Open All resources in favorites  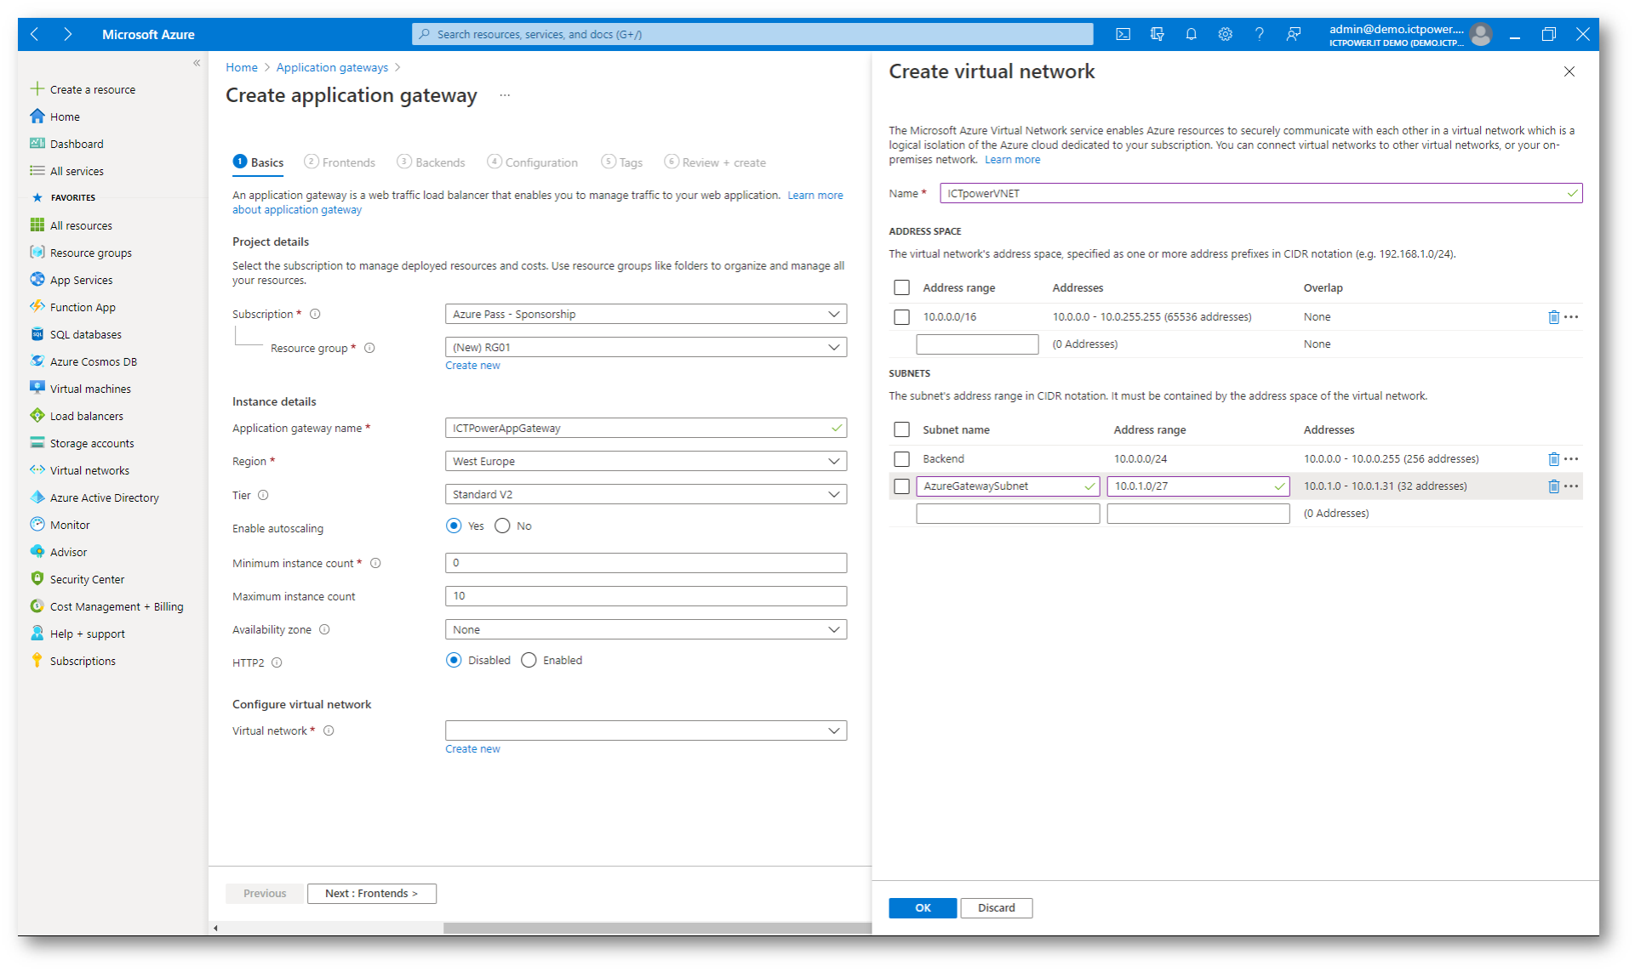point(71,225)
